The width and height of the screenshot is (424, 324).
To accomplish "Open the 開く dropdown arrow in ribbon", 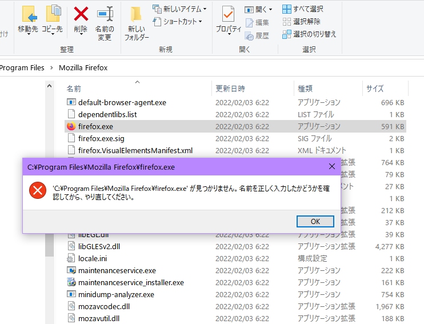I will (x=270, y=10).
